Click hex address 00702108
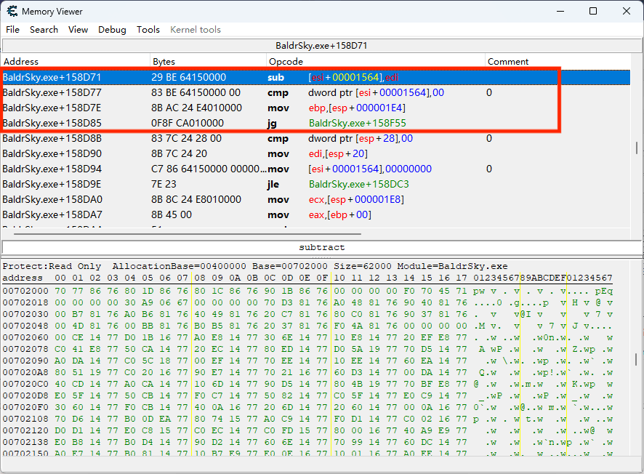The width and height of the screenshot is (644, 474). (x=25, y=419)
